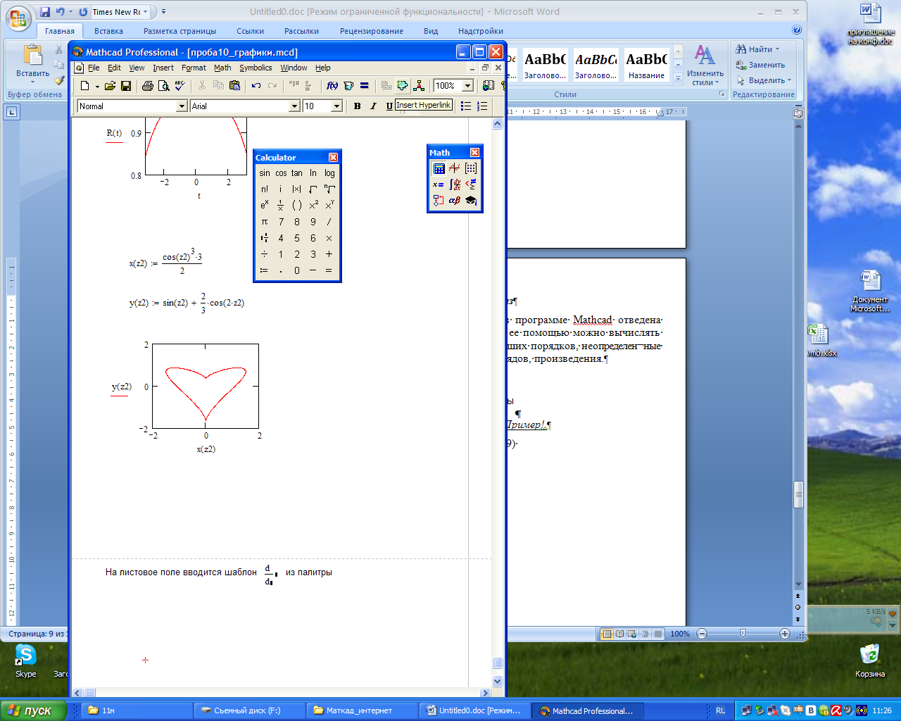901x721 pixels.
Task: Open the font dropdown showing Arial
Action: pos(295,106)
